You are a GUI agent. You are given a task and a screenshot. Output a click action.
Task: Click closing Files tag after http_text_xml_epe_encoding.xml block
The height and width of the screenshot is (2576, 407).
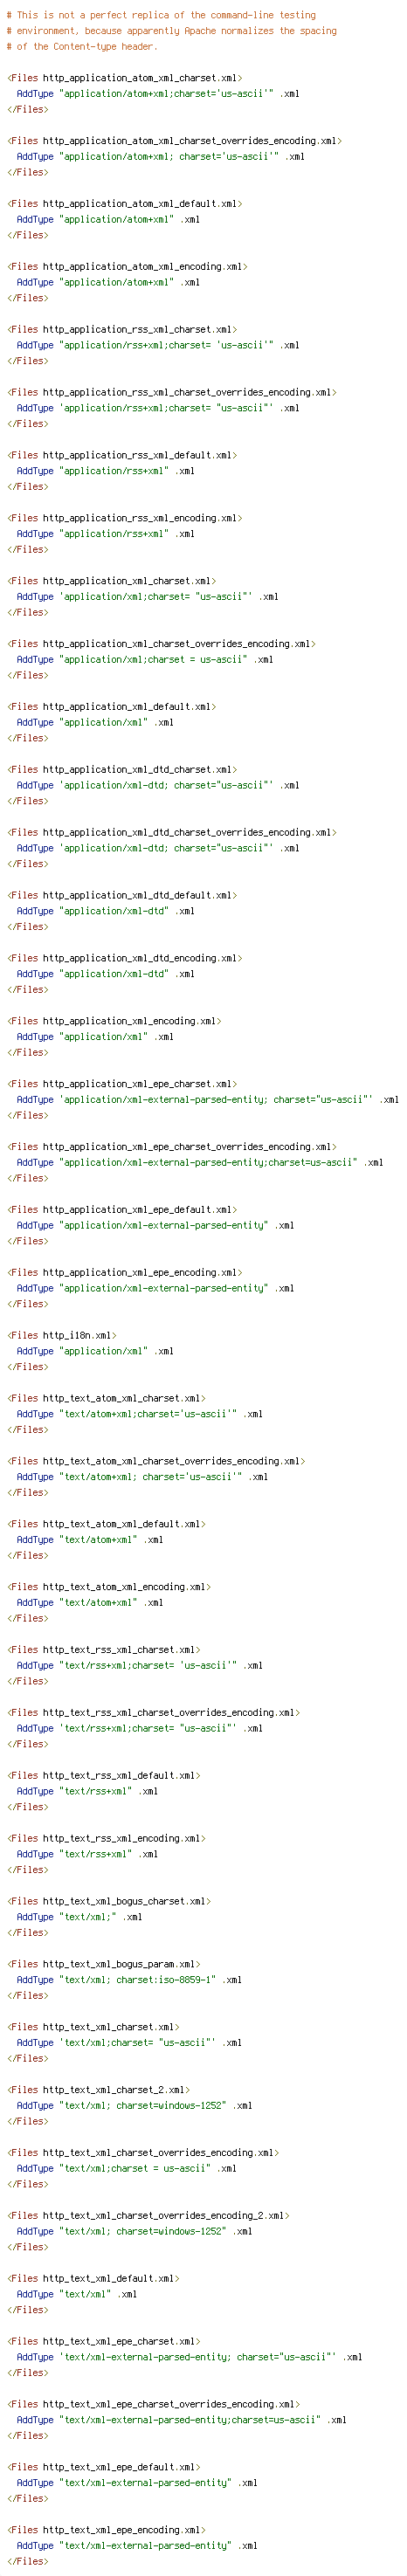[x=27, y=2562]
